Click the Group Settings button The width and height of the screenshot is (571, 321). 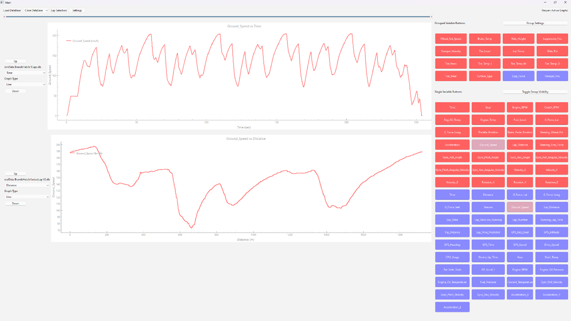535,23
